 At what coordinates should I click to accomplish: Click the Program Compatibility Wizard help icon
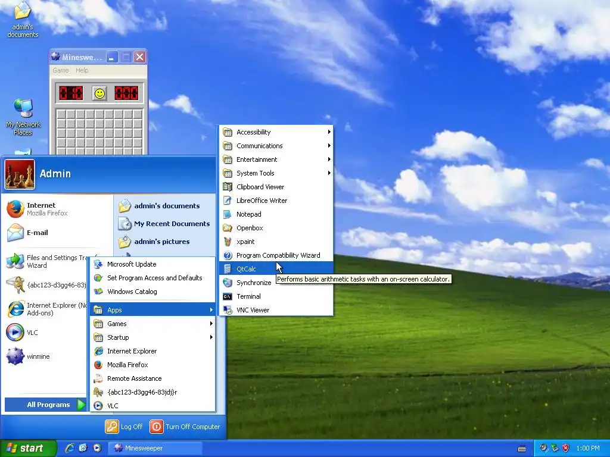[228, 255]
